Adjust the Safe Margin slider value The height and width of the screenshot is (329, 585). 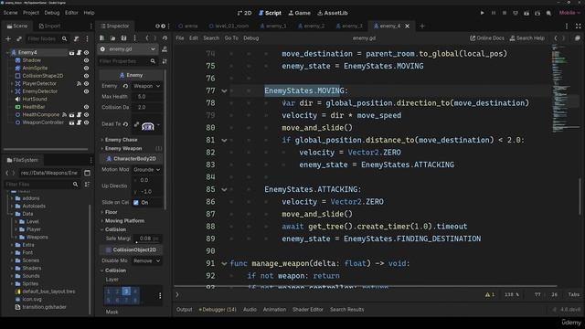(148, 239)
